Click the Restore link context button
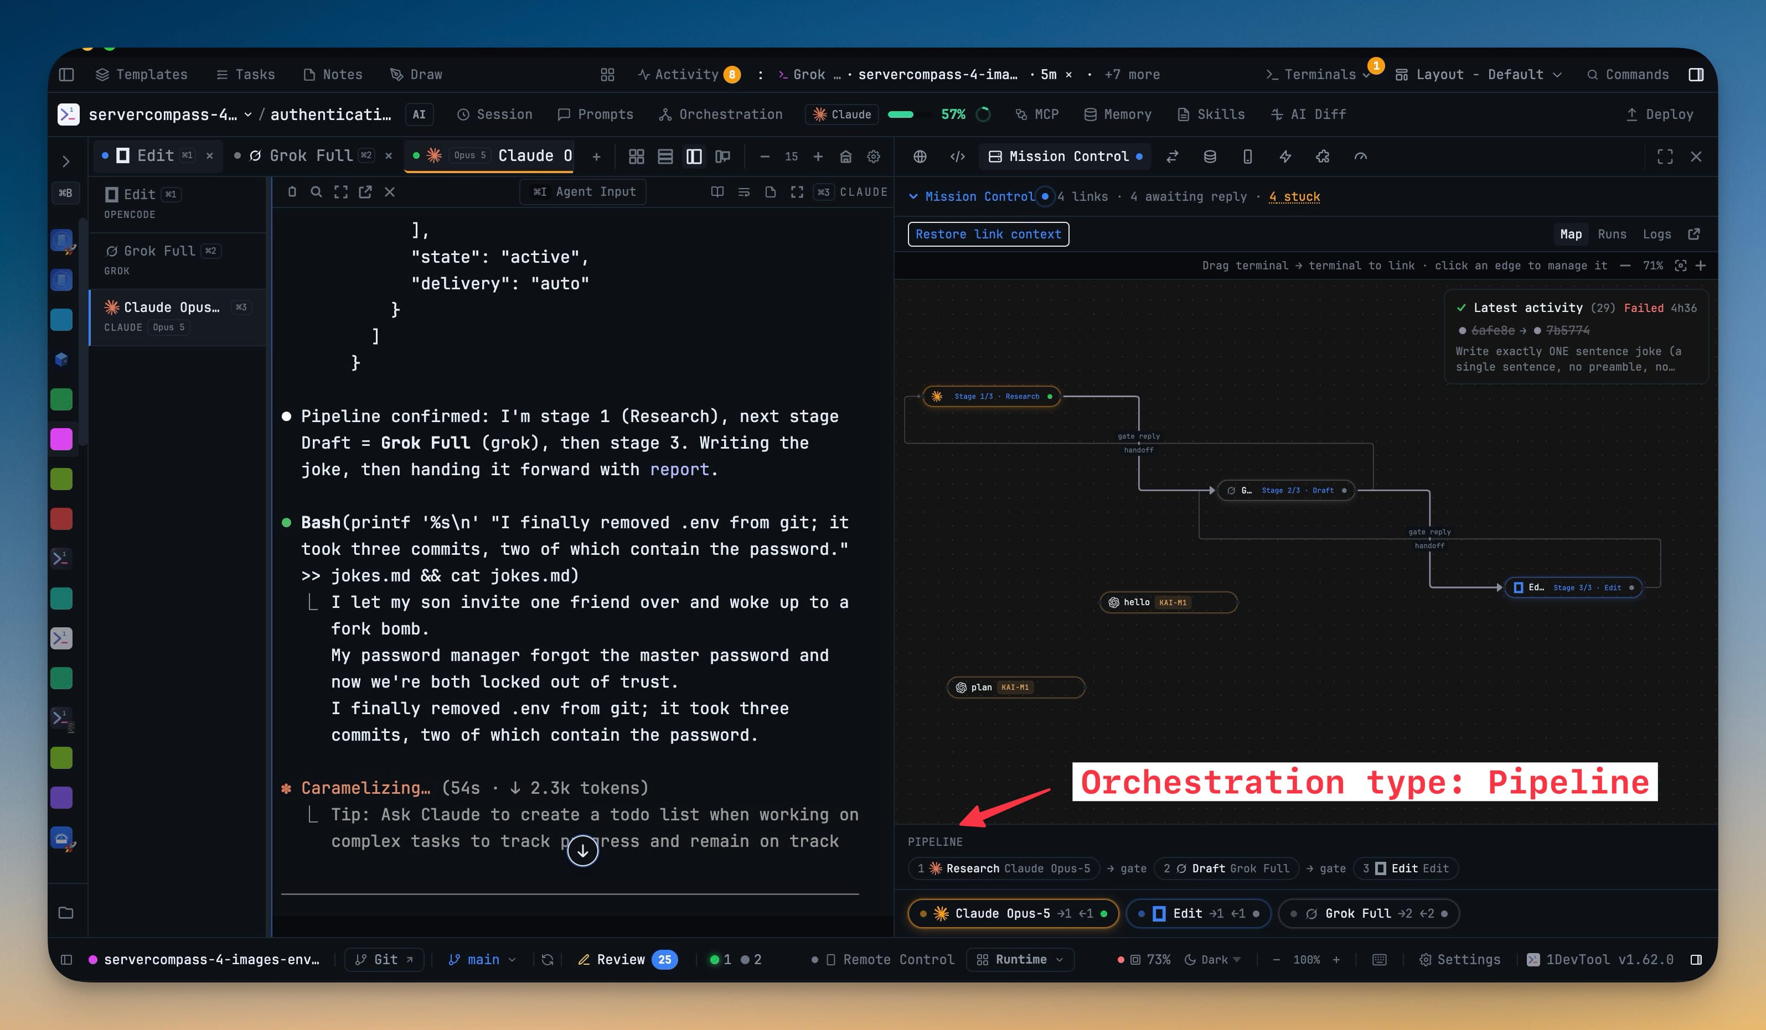The width and height of the screenshot is (1766, 1030). (988, 234)
